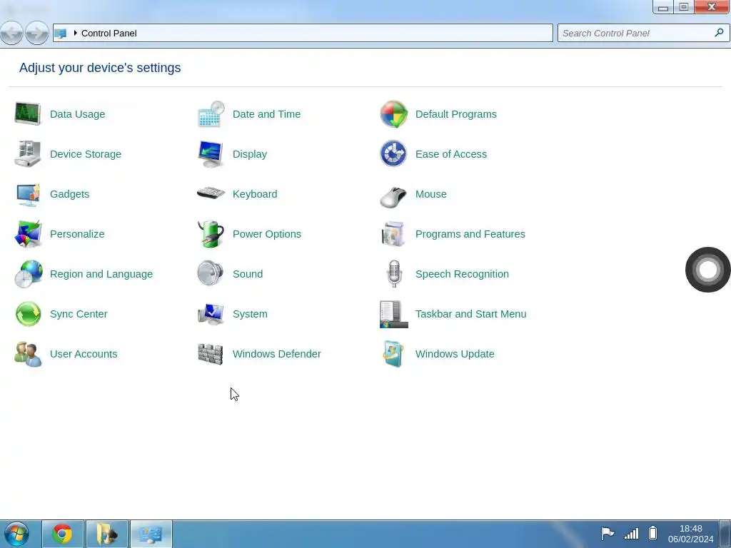
Task: Open Programs and Features link
Action: coord(470,234)
